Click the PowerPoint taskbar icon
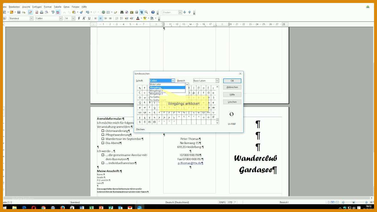The height and width of the screenshot is (212, 377). [x=101, y=208]
